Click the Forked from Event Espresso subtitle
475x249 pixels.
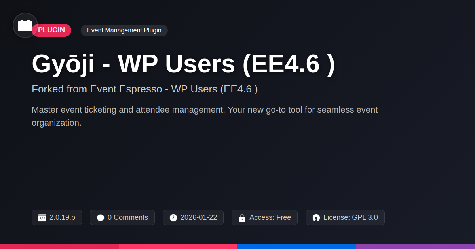145,89
